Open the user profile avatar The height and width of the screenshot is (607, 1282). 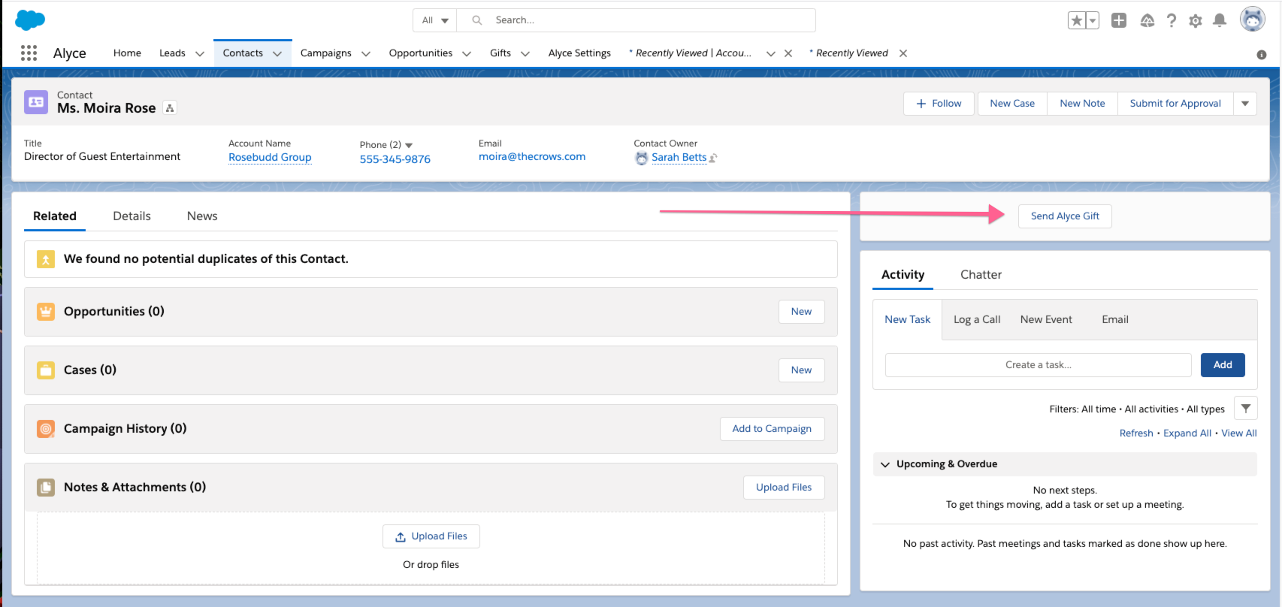(x=1253, y=20)
